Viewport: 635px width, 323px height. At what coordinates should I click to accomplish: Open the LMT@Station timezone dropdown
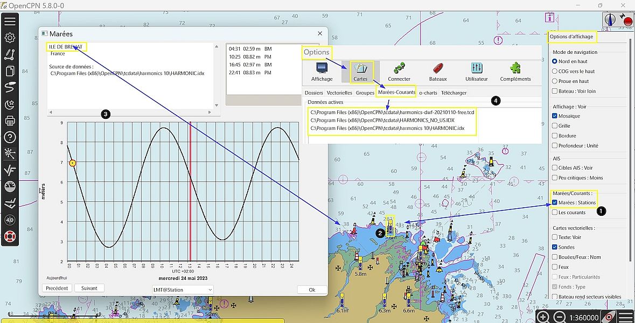(179, 290)
